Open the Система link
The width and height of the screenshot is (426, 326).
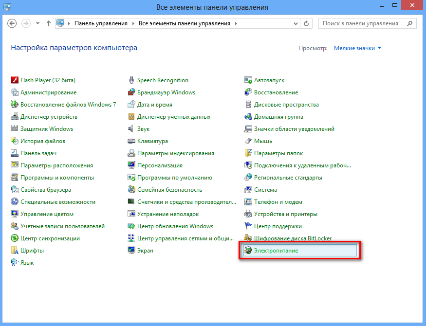(265, 190)
